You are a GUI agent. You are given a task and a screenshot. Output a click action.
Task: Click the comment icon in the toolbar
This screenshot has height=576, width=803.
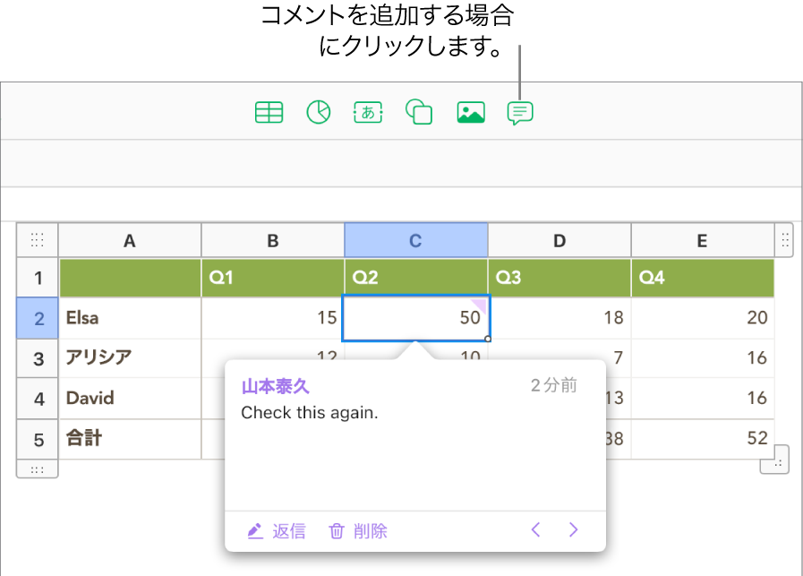point(520,112)
